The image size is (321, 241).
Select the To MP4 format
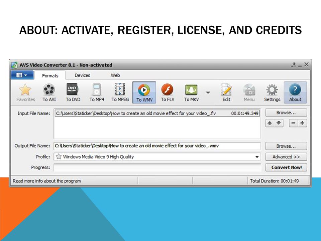[x=97, y=92]
